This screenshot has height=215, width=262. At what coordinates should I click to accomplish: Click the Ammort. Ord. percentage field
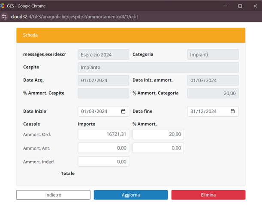[x=158, y=134]
